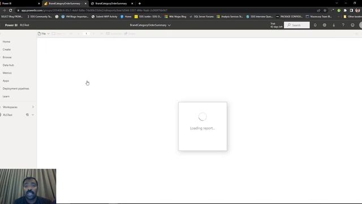Open Browse in the navigation pane
The width and height of the screenshot is (362, 204).
pos(7,57)
